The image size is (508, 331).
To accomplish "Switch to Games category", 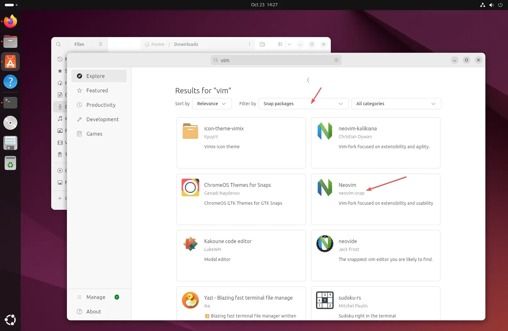I will tap(99, 134).
